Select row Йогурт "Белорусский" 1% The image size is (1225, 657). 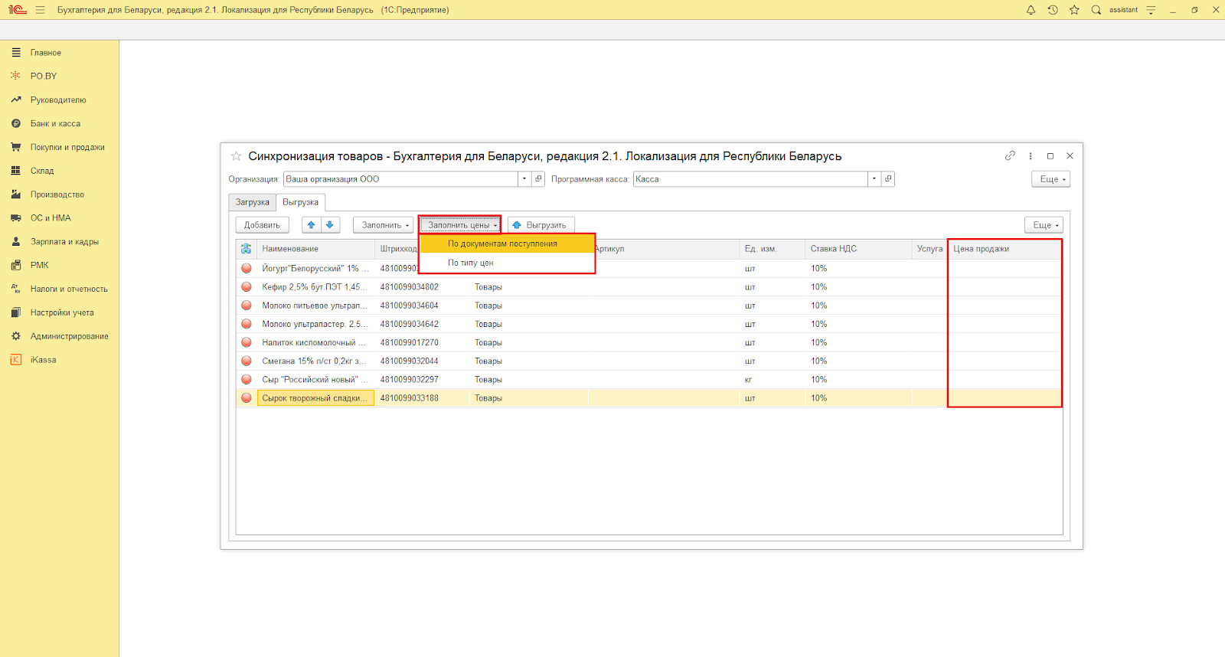pyautogui.click(x=649, y=269)
